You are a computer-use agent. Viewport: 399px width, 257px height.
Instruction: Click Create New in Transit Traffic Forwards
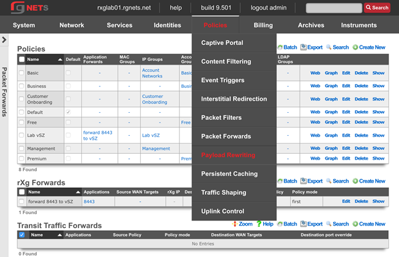369,224
